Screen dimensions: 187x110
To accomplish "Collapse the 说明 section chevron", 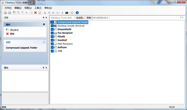I will pos(44,42).
